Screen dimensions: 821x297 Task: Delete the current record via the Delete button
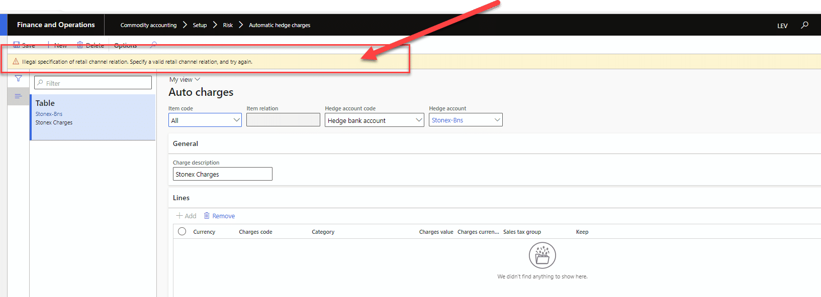click(90, 45)
